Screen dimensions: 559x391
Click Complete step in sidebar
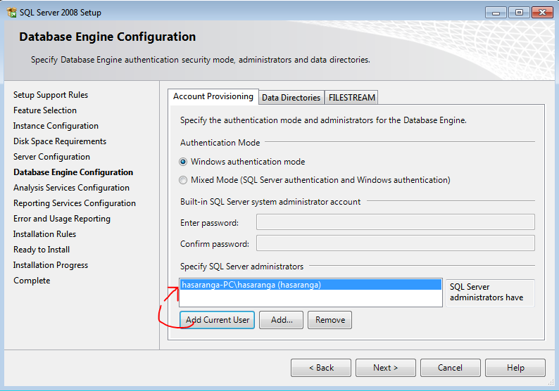tap(32, 281)
